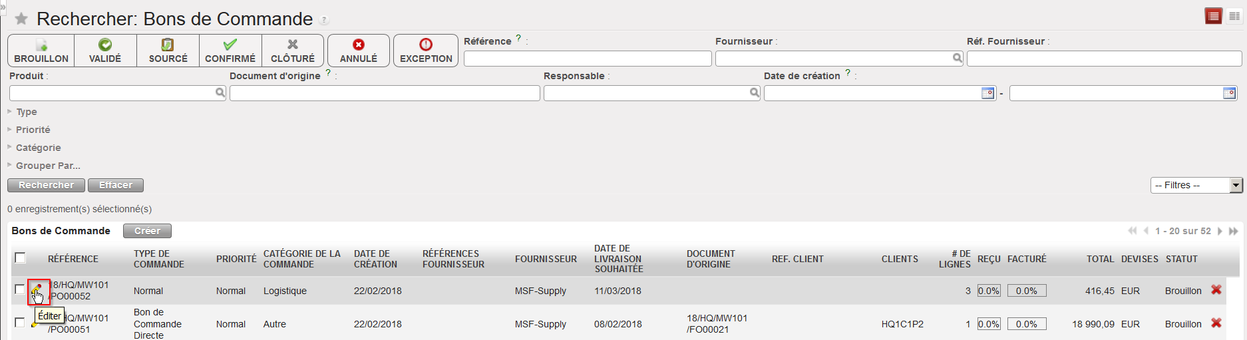The height and width of the screenshot is (340, 1247).
Task: Open the Date de création start calendar
Action: tap(988, 93)
